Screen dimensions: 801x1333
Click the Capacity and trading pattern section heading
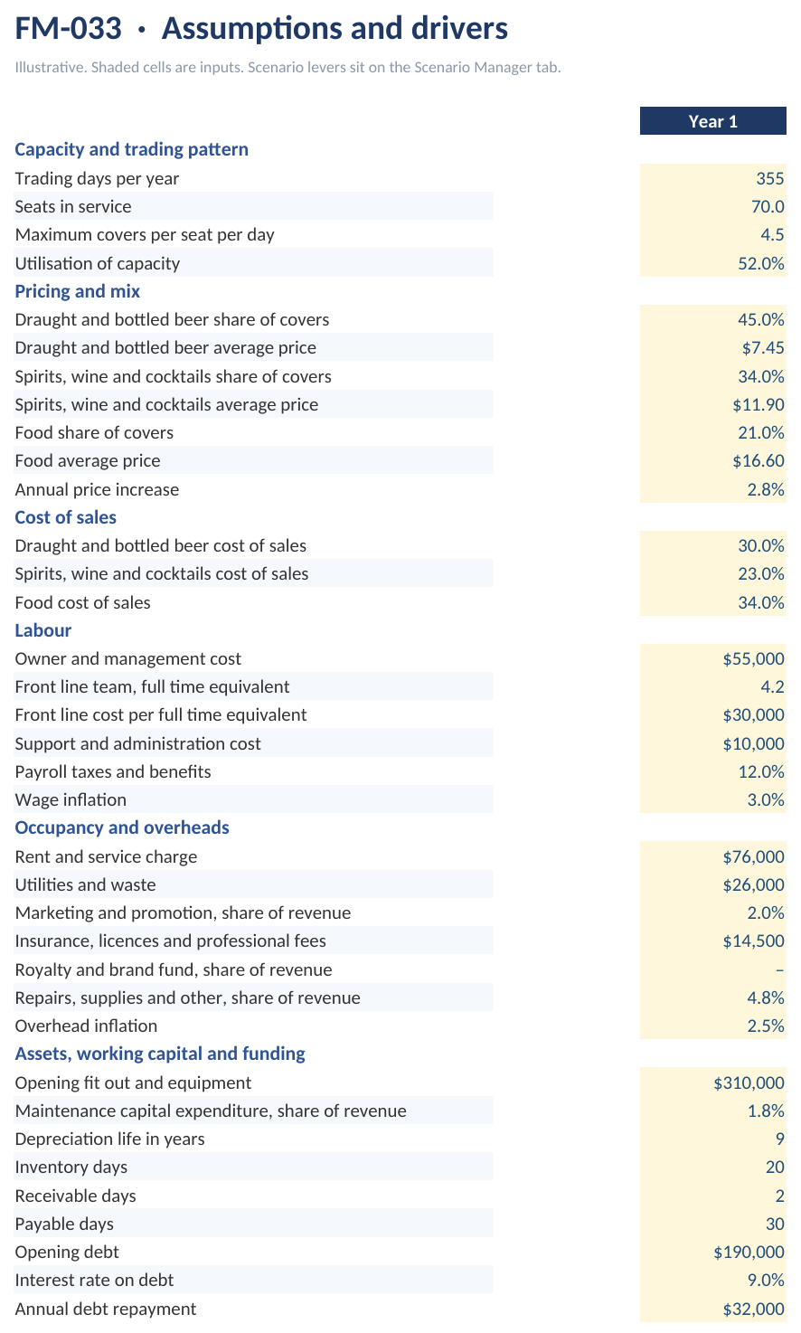click(x=132, y=149)
